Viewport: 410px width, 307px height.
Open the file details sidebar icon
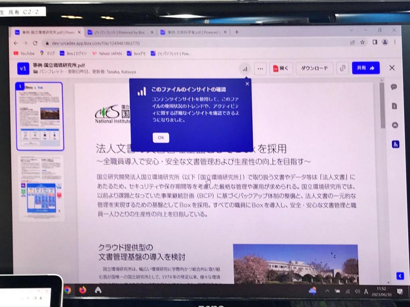394,106
